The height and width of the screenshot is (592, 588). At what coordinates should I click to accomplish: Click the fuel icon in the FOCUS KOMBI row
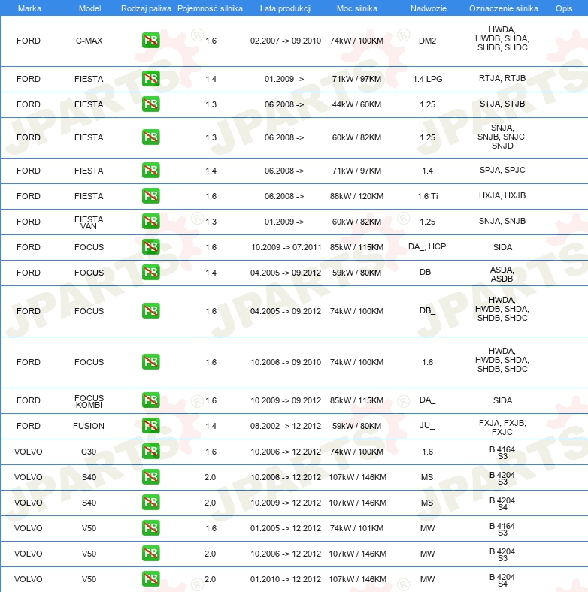coord(151,400)
